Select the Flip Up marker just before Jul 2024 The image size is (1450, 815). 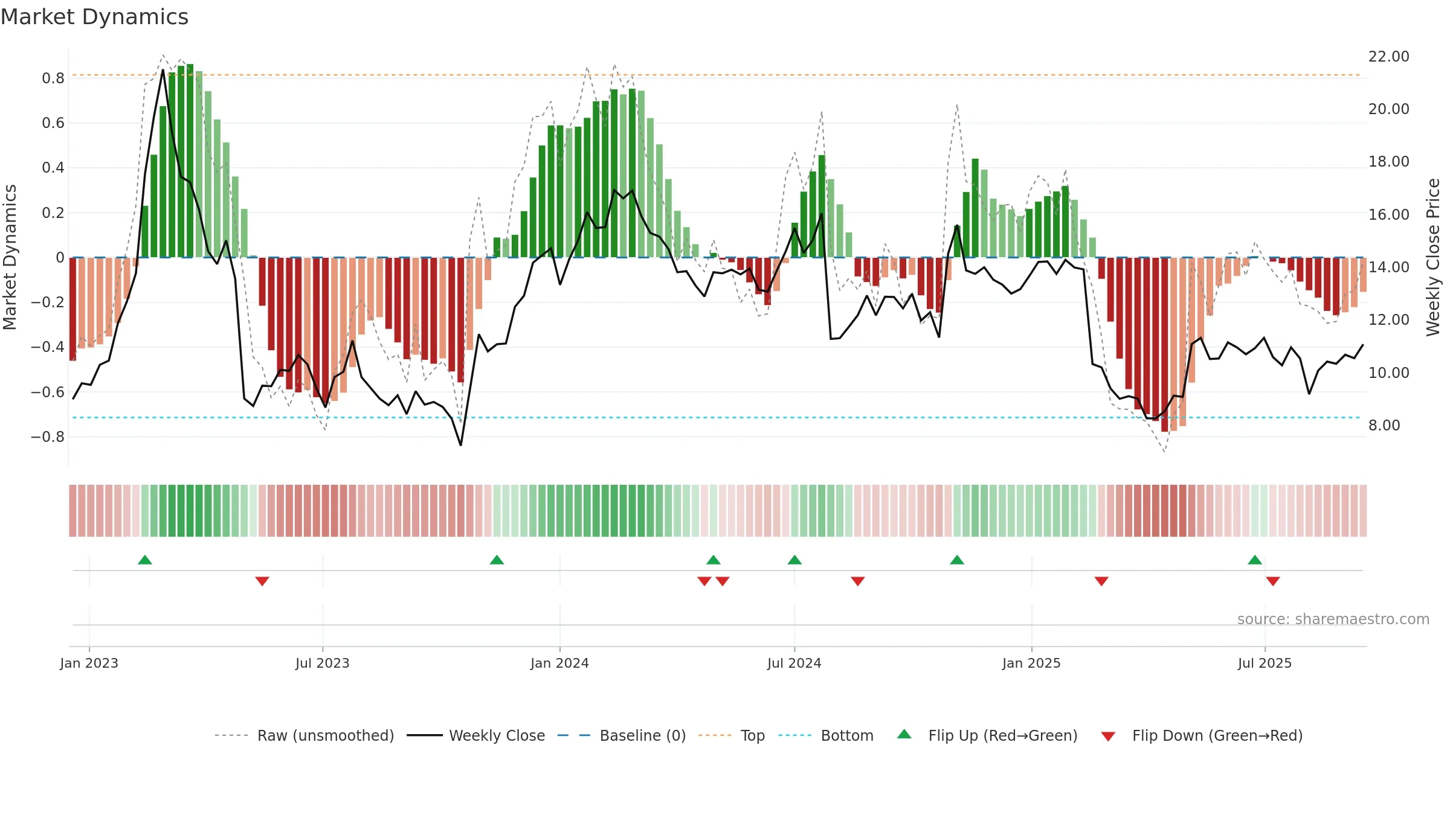coord(794,560)
